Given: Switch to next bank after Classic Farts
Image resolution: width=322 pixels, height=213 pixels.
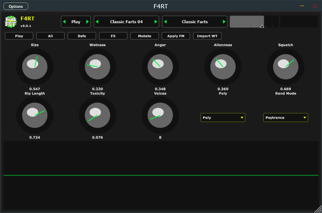Looking at the screenshot, I should (x=224, y=22).
